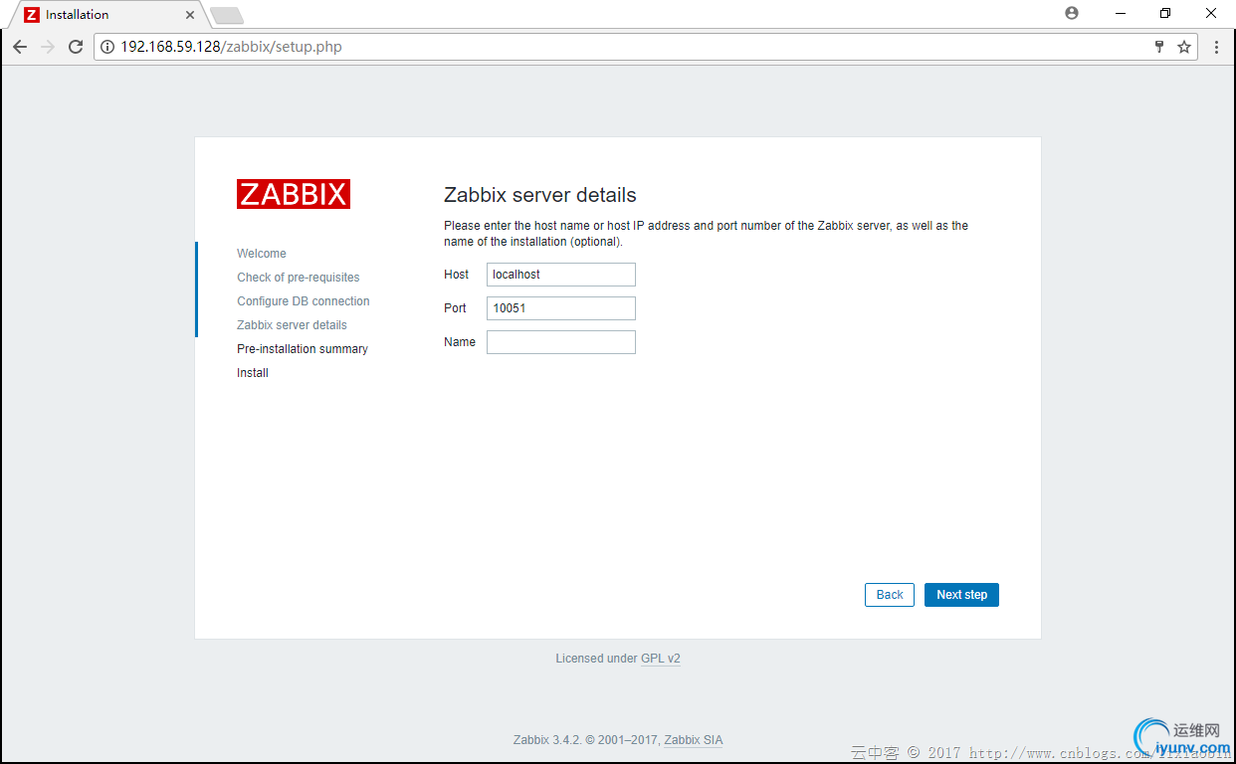This screenshot has height=764, width=1236.
Task: Restore the browser window size
Action: (1165, 13)
